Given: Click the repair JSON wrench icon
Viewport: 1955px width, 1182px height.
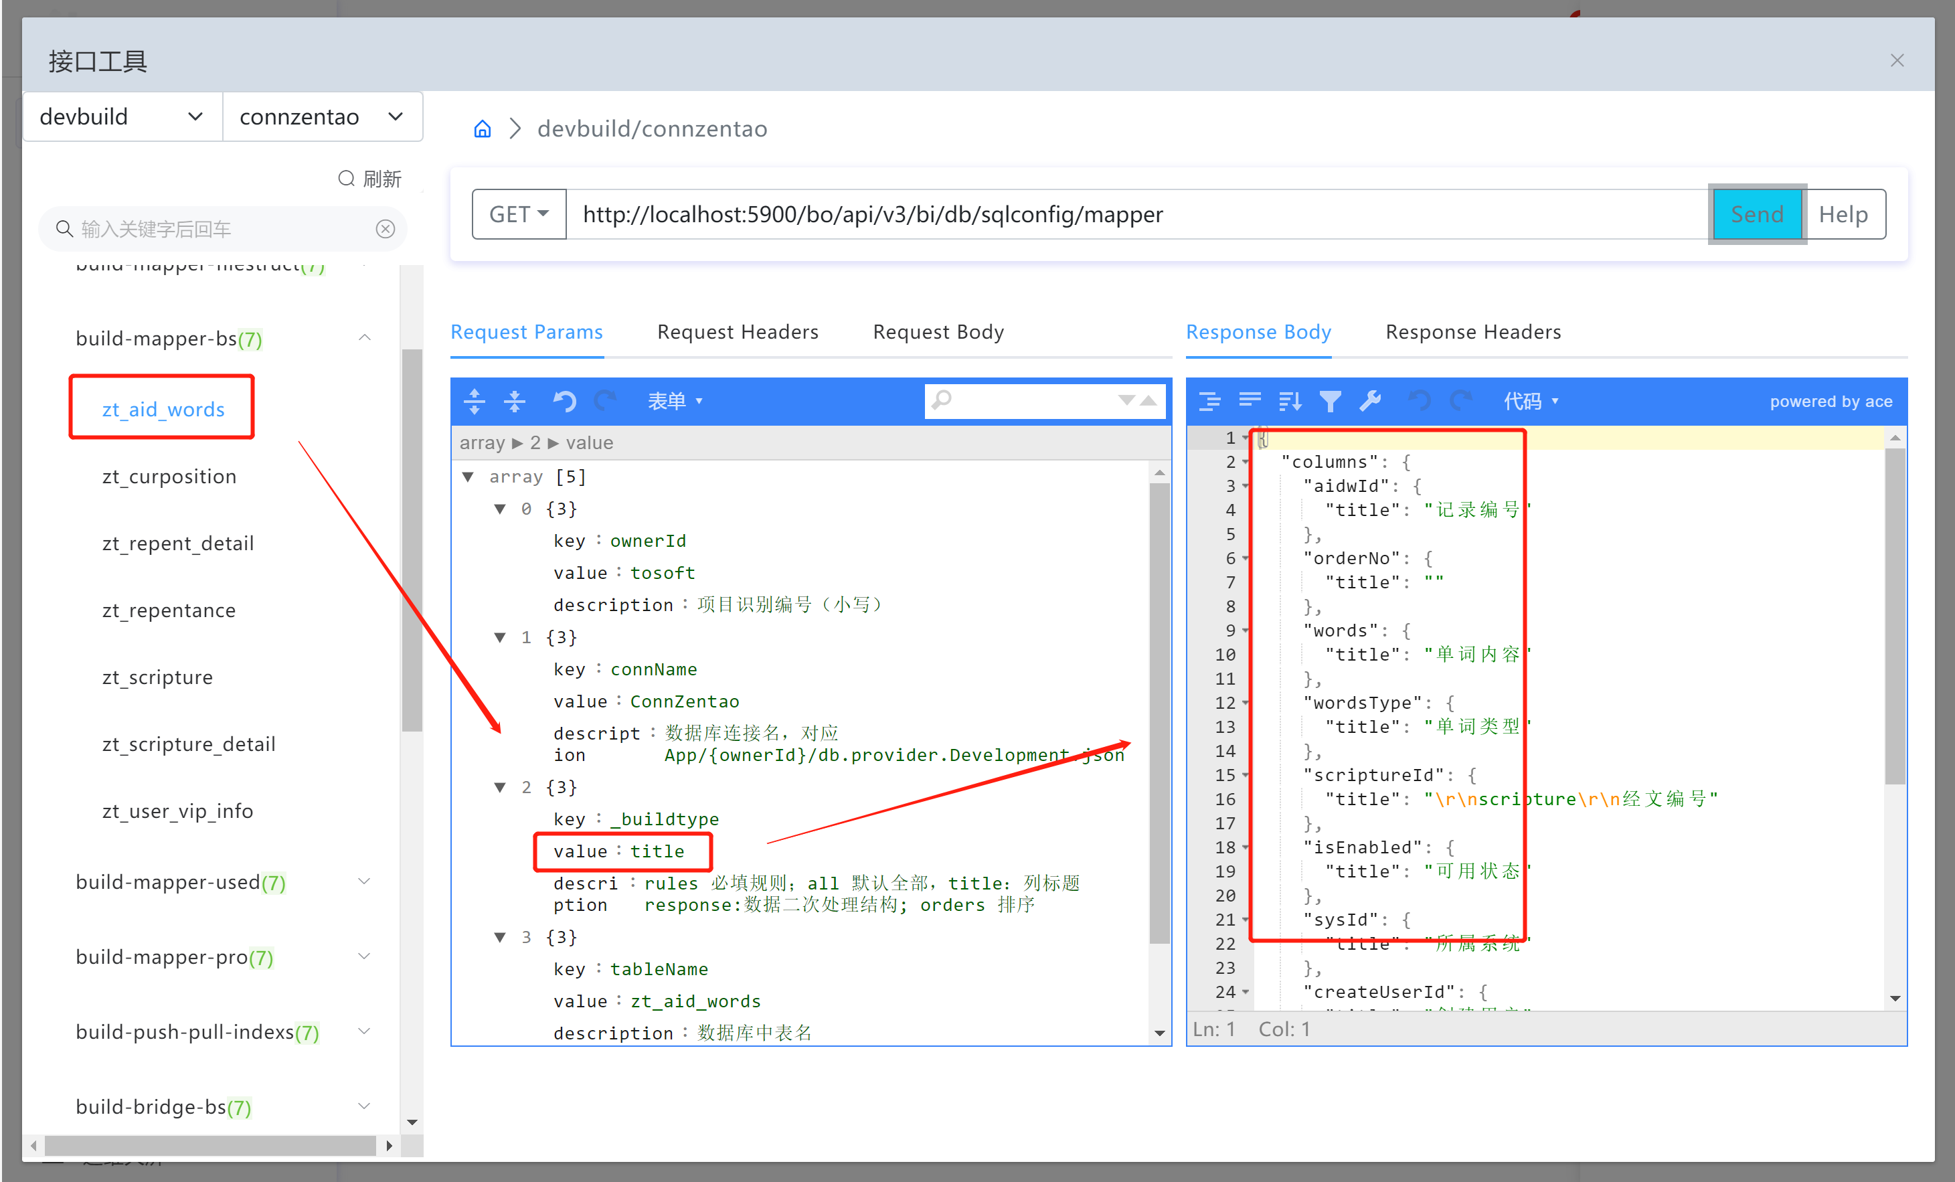Looking at the screenshot, I should [1370, 401].
